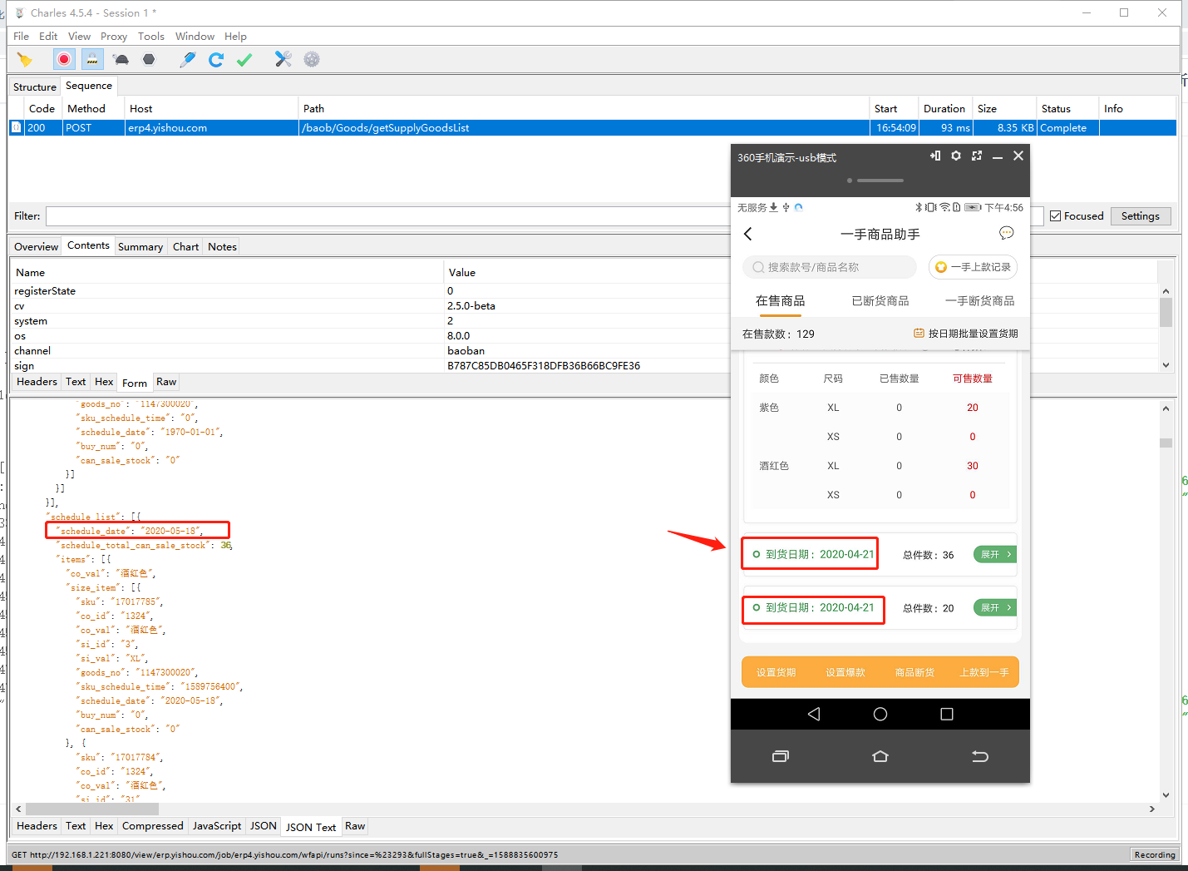This screenshot has height=871, width=1188.
Task: Click the green Validate checkmark icon
Action: 244,59
